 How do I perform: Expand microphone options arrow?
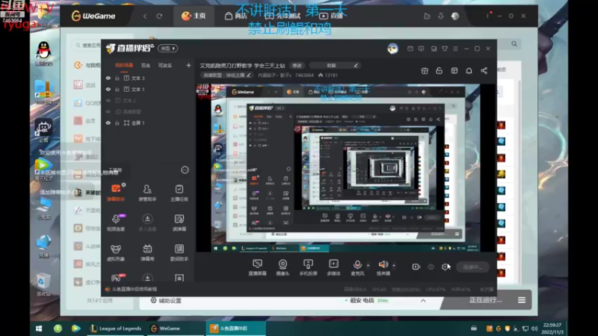pyautogui.click(x=368, y=265)
